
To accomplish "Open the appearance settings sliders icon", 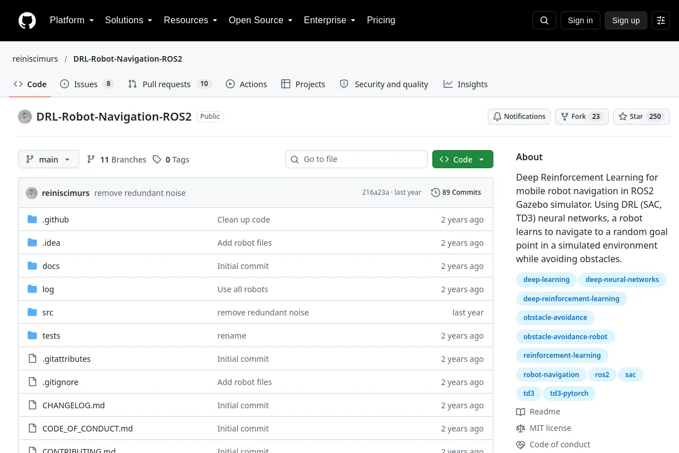I will coord(661,20).
